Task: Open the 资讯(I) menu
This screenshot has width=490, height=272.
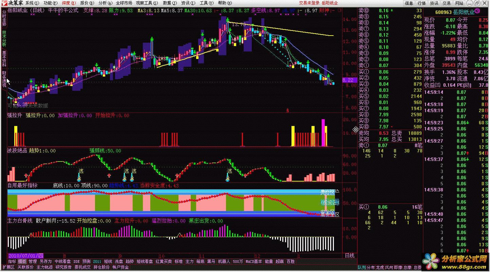Action: tap(188, 3)
